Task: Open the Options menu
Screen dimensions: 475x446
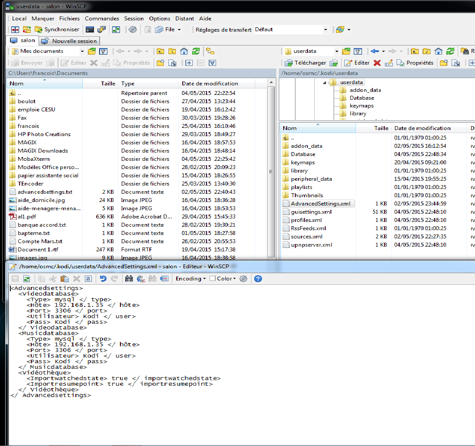Action: coord(159,19)
